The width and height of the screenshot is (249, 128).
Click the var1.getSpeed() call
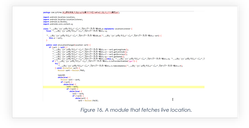point(117,56)
